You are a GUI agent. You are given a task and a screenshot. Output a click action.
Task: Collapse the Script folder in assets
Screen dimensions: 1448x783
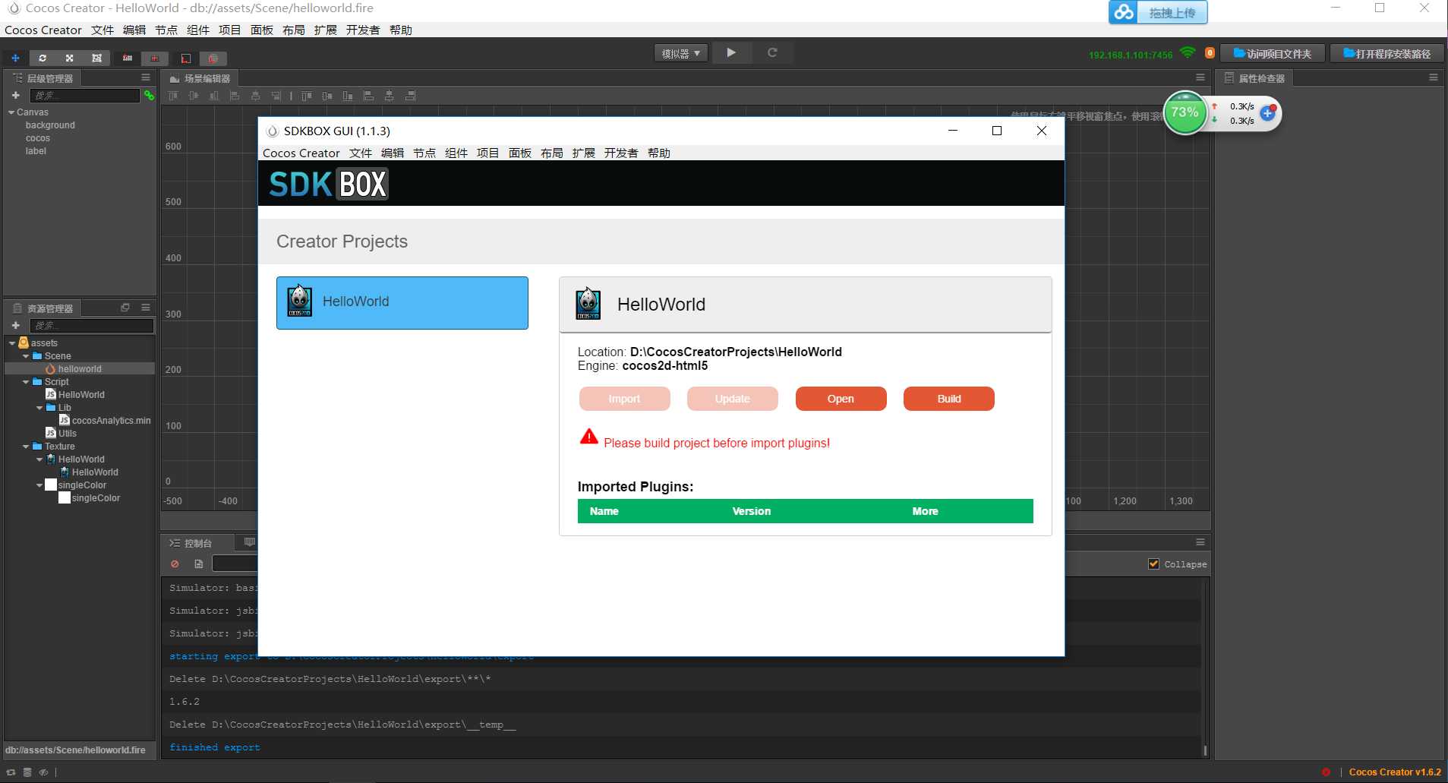(26, 382)
